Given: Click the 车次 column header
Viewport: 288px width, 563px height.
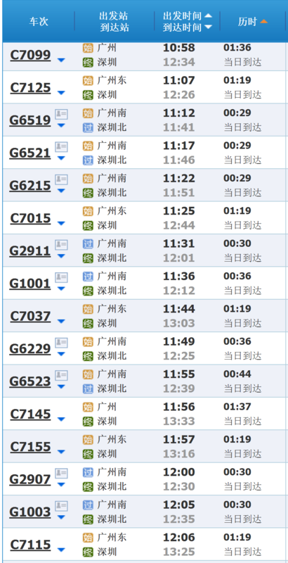Looking at the screenshot, I should pyautogui.click(x=39, y=22).
